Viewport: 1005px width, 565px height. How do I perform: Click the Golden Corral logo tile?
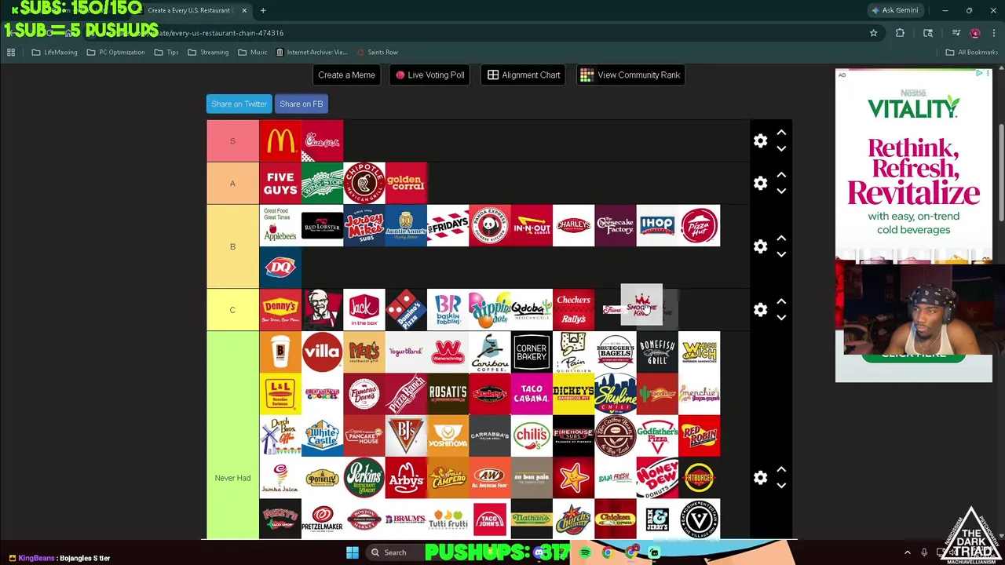coord(406,183)
